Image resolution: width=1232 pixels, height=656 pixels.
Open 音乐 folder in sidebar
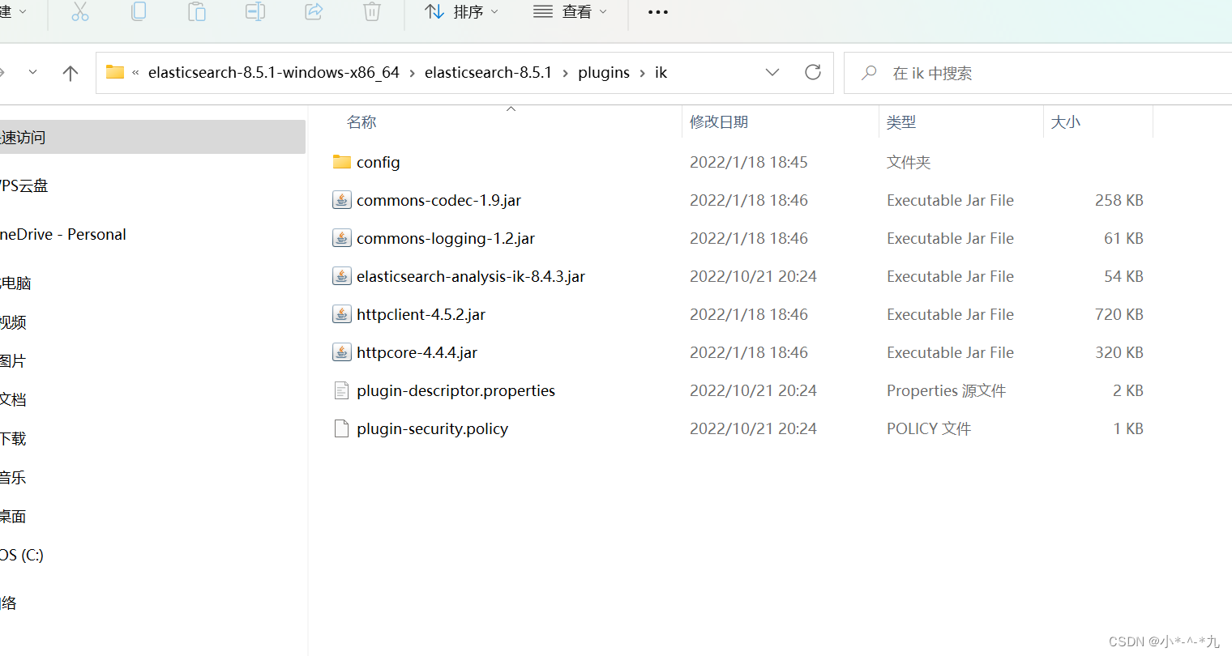13,477
